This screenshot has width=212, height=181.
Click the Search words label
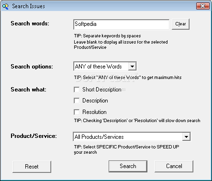click(30, 23)
